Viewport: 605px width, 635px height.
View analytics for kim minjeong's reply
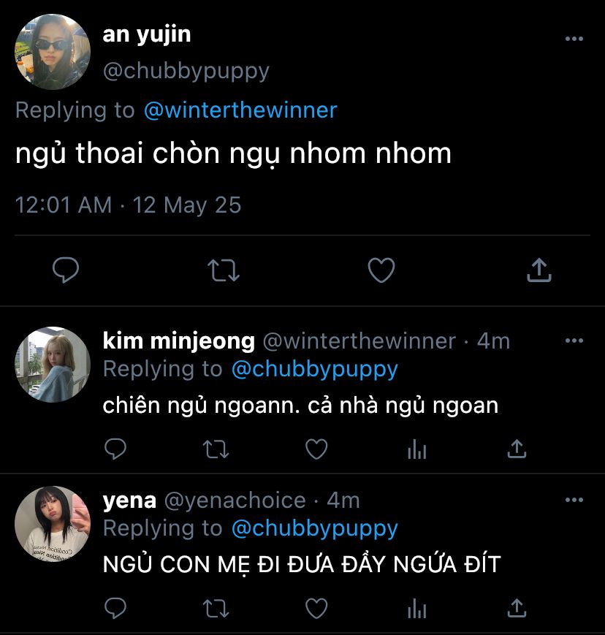(x=416, y=449)
